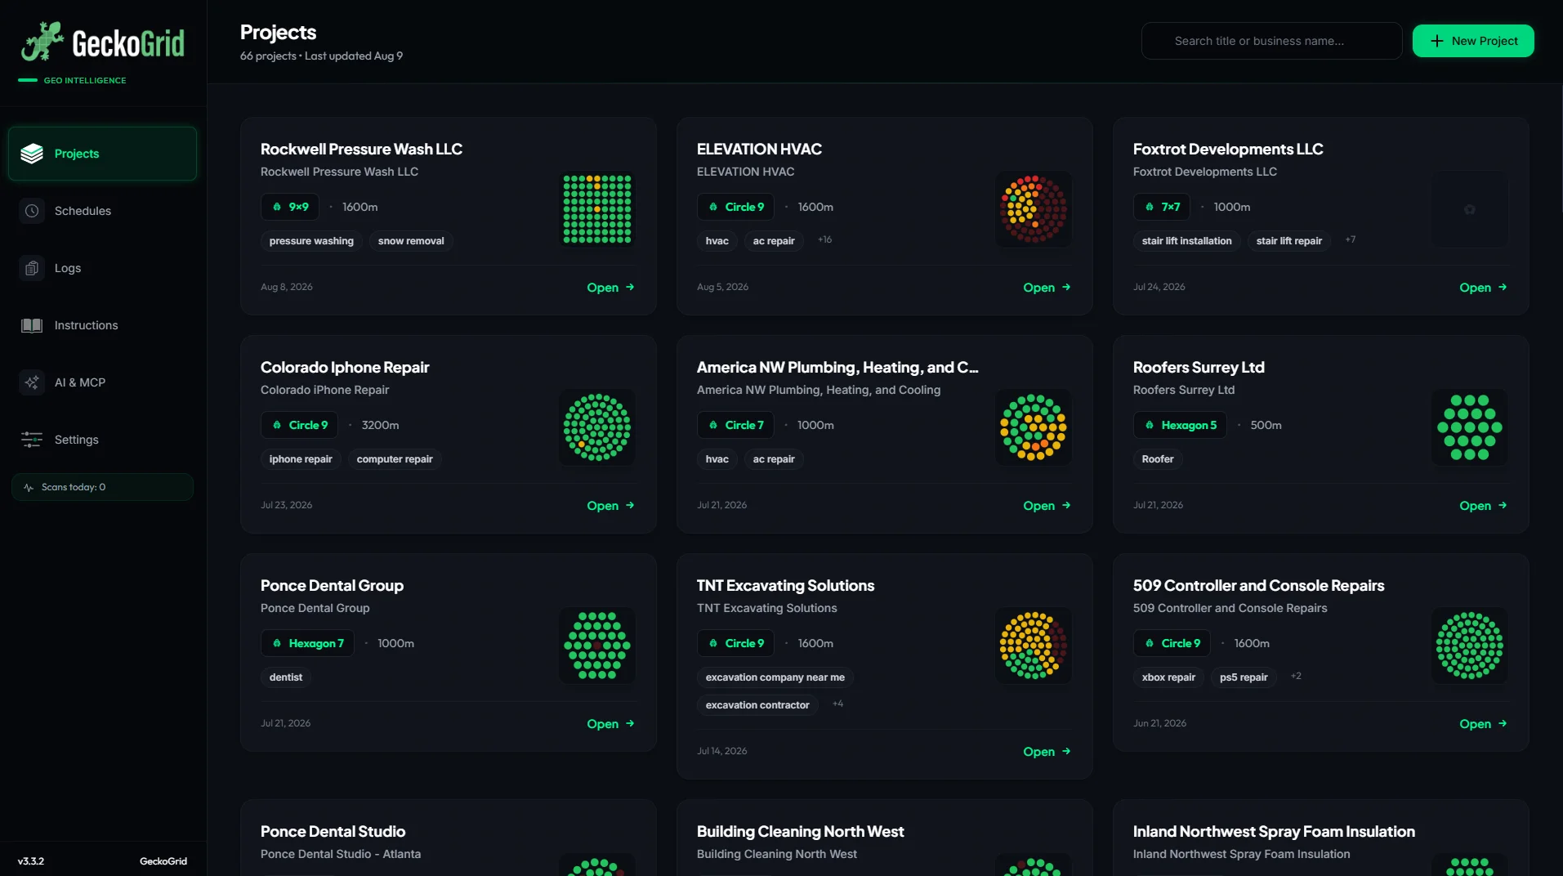The image size is (1563, 876).
Task: Open the 509 Controller and Console Repairs project
Action: click(x=1483, y=724)
